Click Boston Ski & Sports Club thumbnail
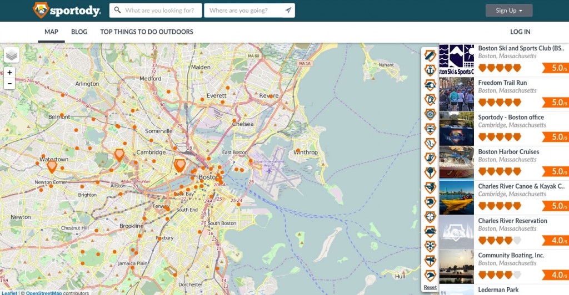The height and width of the screenshot is (295, 569). 457,60
